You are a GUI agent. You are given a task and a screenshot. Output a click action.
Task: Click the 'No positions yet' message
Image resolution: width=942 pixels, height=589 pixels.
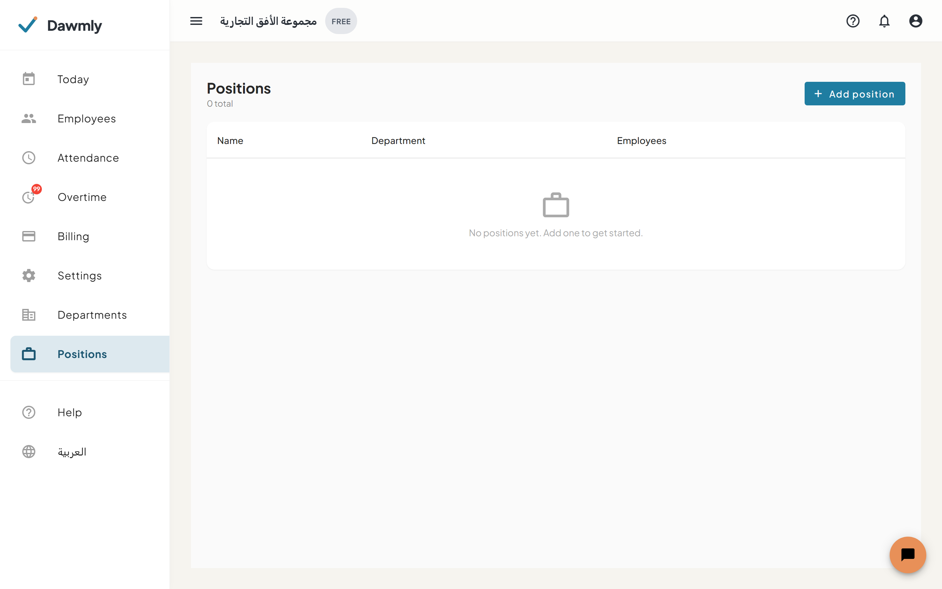click(x=555, y=233)
